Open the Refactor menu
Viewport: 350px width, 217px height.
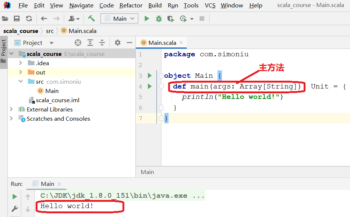(131, 5)
